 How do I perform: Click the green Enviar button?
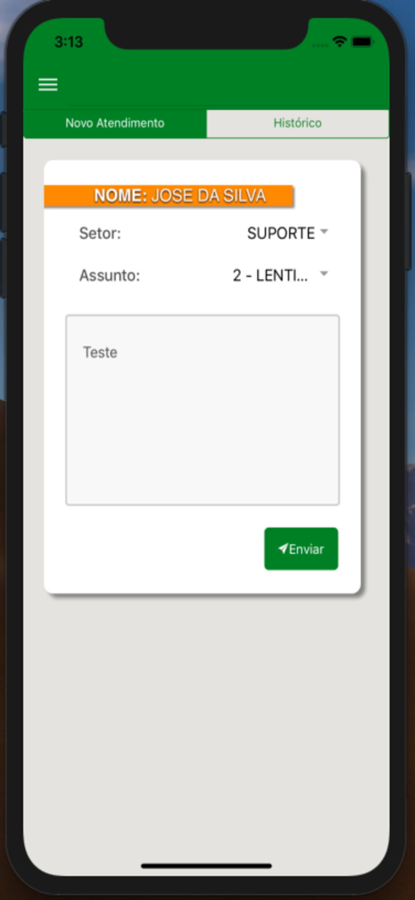[x=301, y=549]
